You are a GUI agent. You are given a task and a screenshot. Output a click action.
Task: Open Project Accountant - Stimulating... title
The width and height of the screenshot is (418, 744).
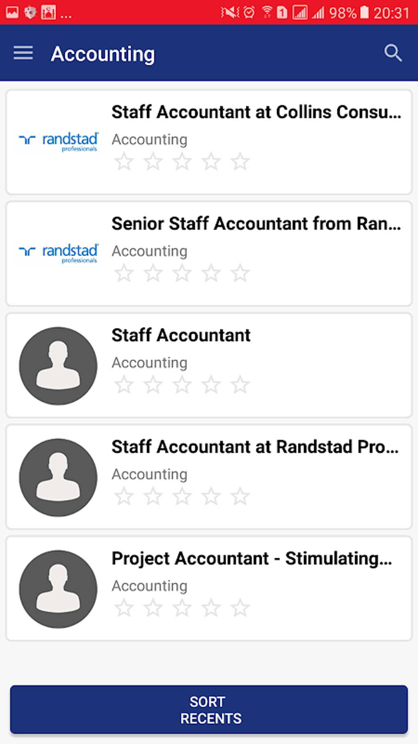click(252, 559)
